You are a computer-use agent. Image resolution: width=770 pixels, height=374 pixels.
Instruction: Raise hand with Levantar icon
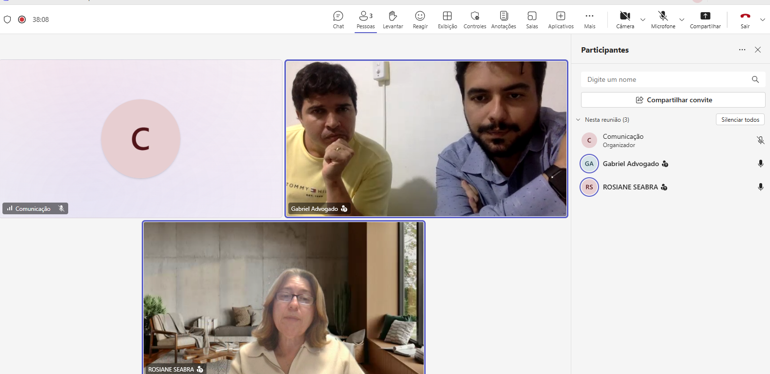click(393, 19)
